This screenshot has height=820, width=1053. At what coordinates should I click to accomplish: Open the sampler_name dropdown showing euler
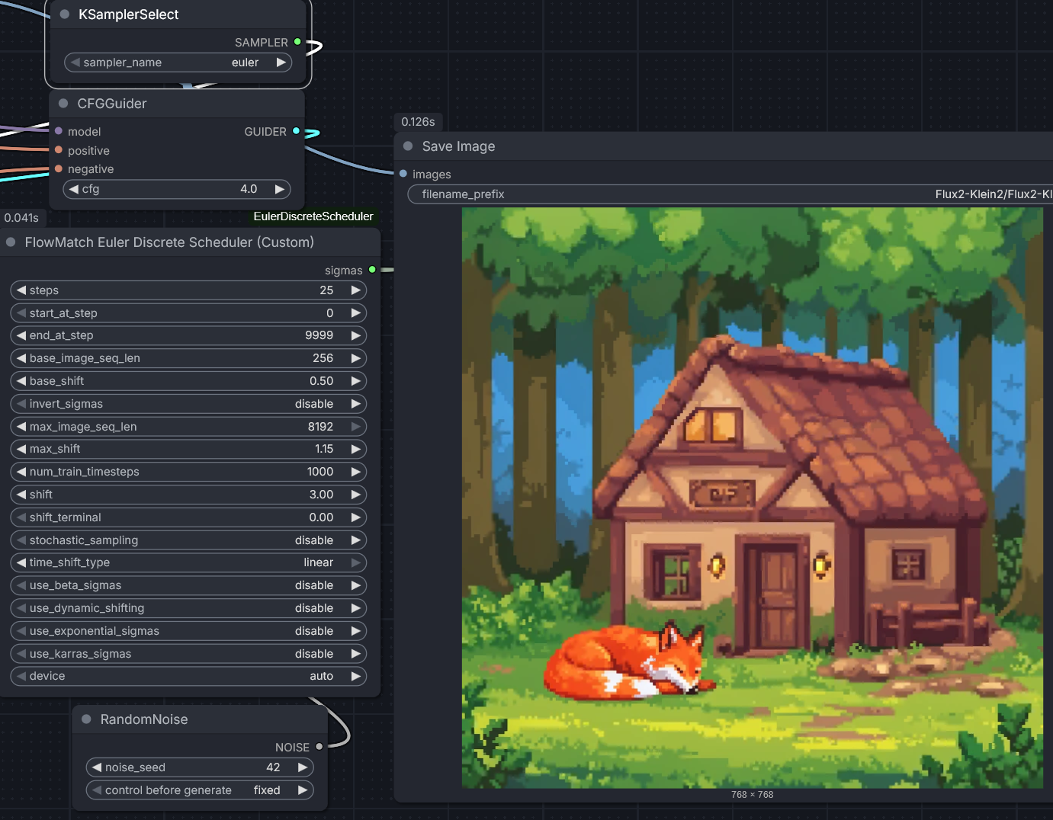[x=178, y=62]
